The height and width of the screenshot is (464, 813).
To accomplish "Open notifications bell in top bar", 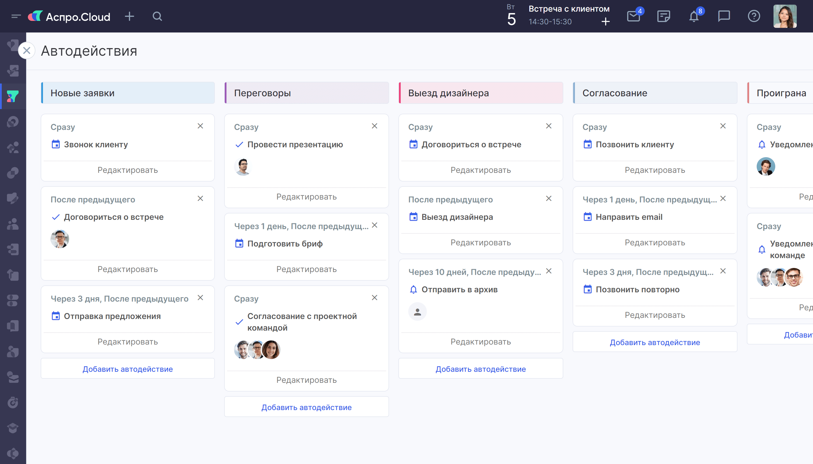I will 694,16.
